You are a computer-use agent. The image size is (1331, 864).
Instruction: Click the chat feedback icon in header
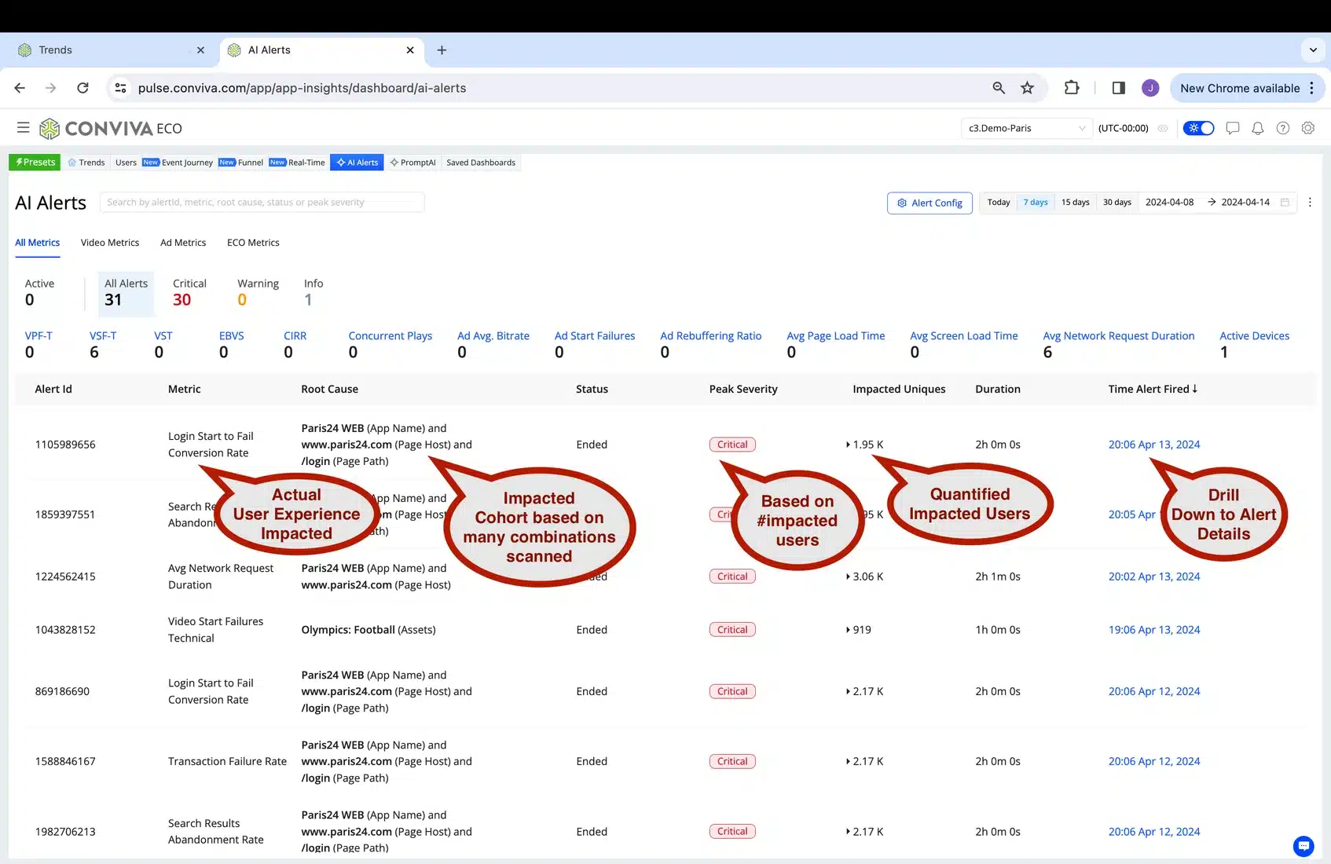click(x=1232, y=128)
